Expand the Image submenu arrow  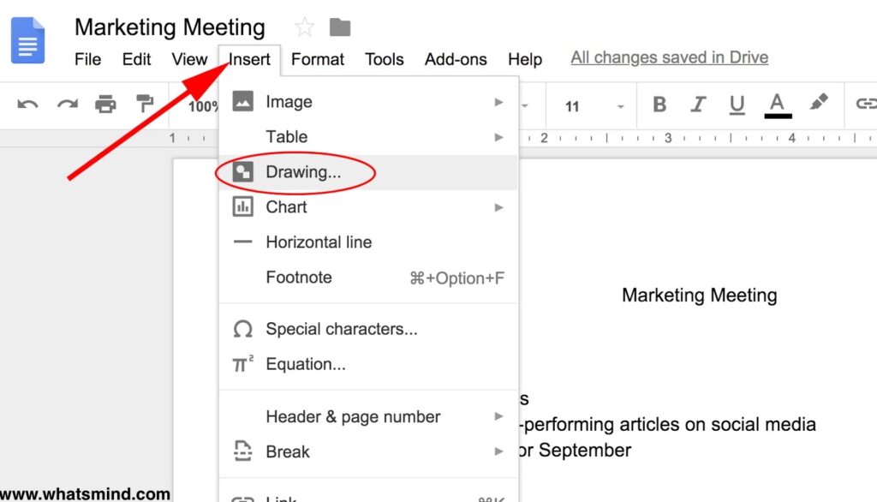499,102
